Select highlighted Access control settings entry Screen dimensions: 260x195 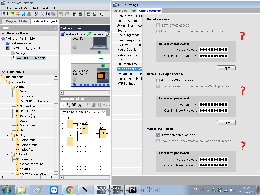(x=130, y=69)
